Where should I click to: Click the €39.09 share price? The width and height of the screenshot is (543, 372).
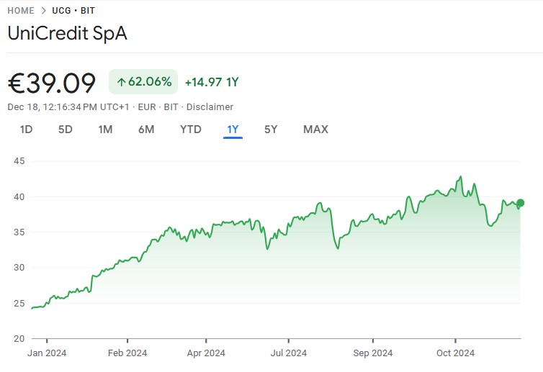pyautogui.click(x=52, y=83)
